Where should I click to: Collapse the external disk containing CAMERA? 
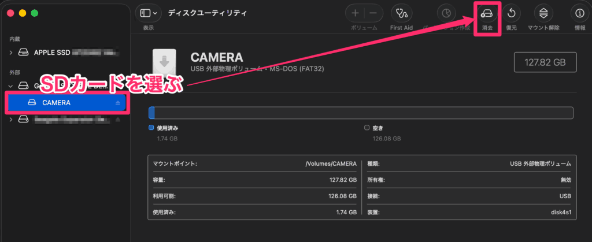[11, 86]
